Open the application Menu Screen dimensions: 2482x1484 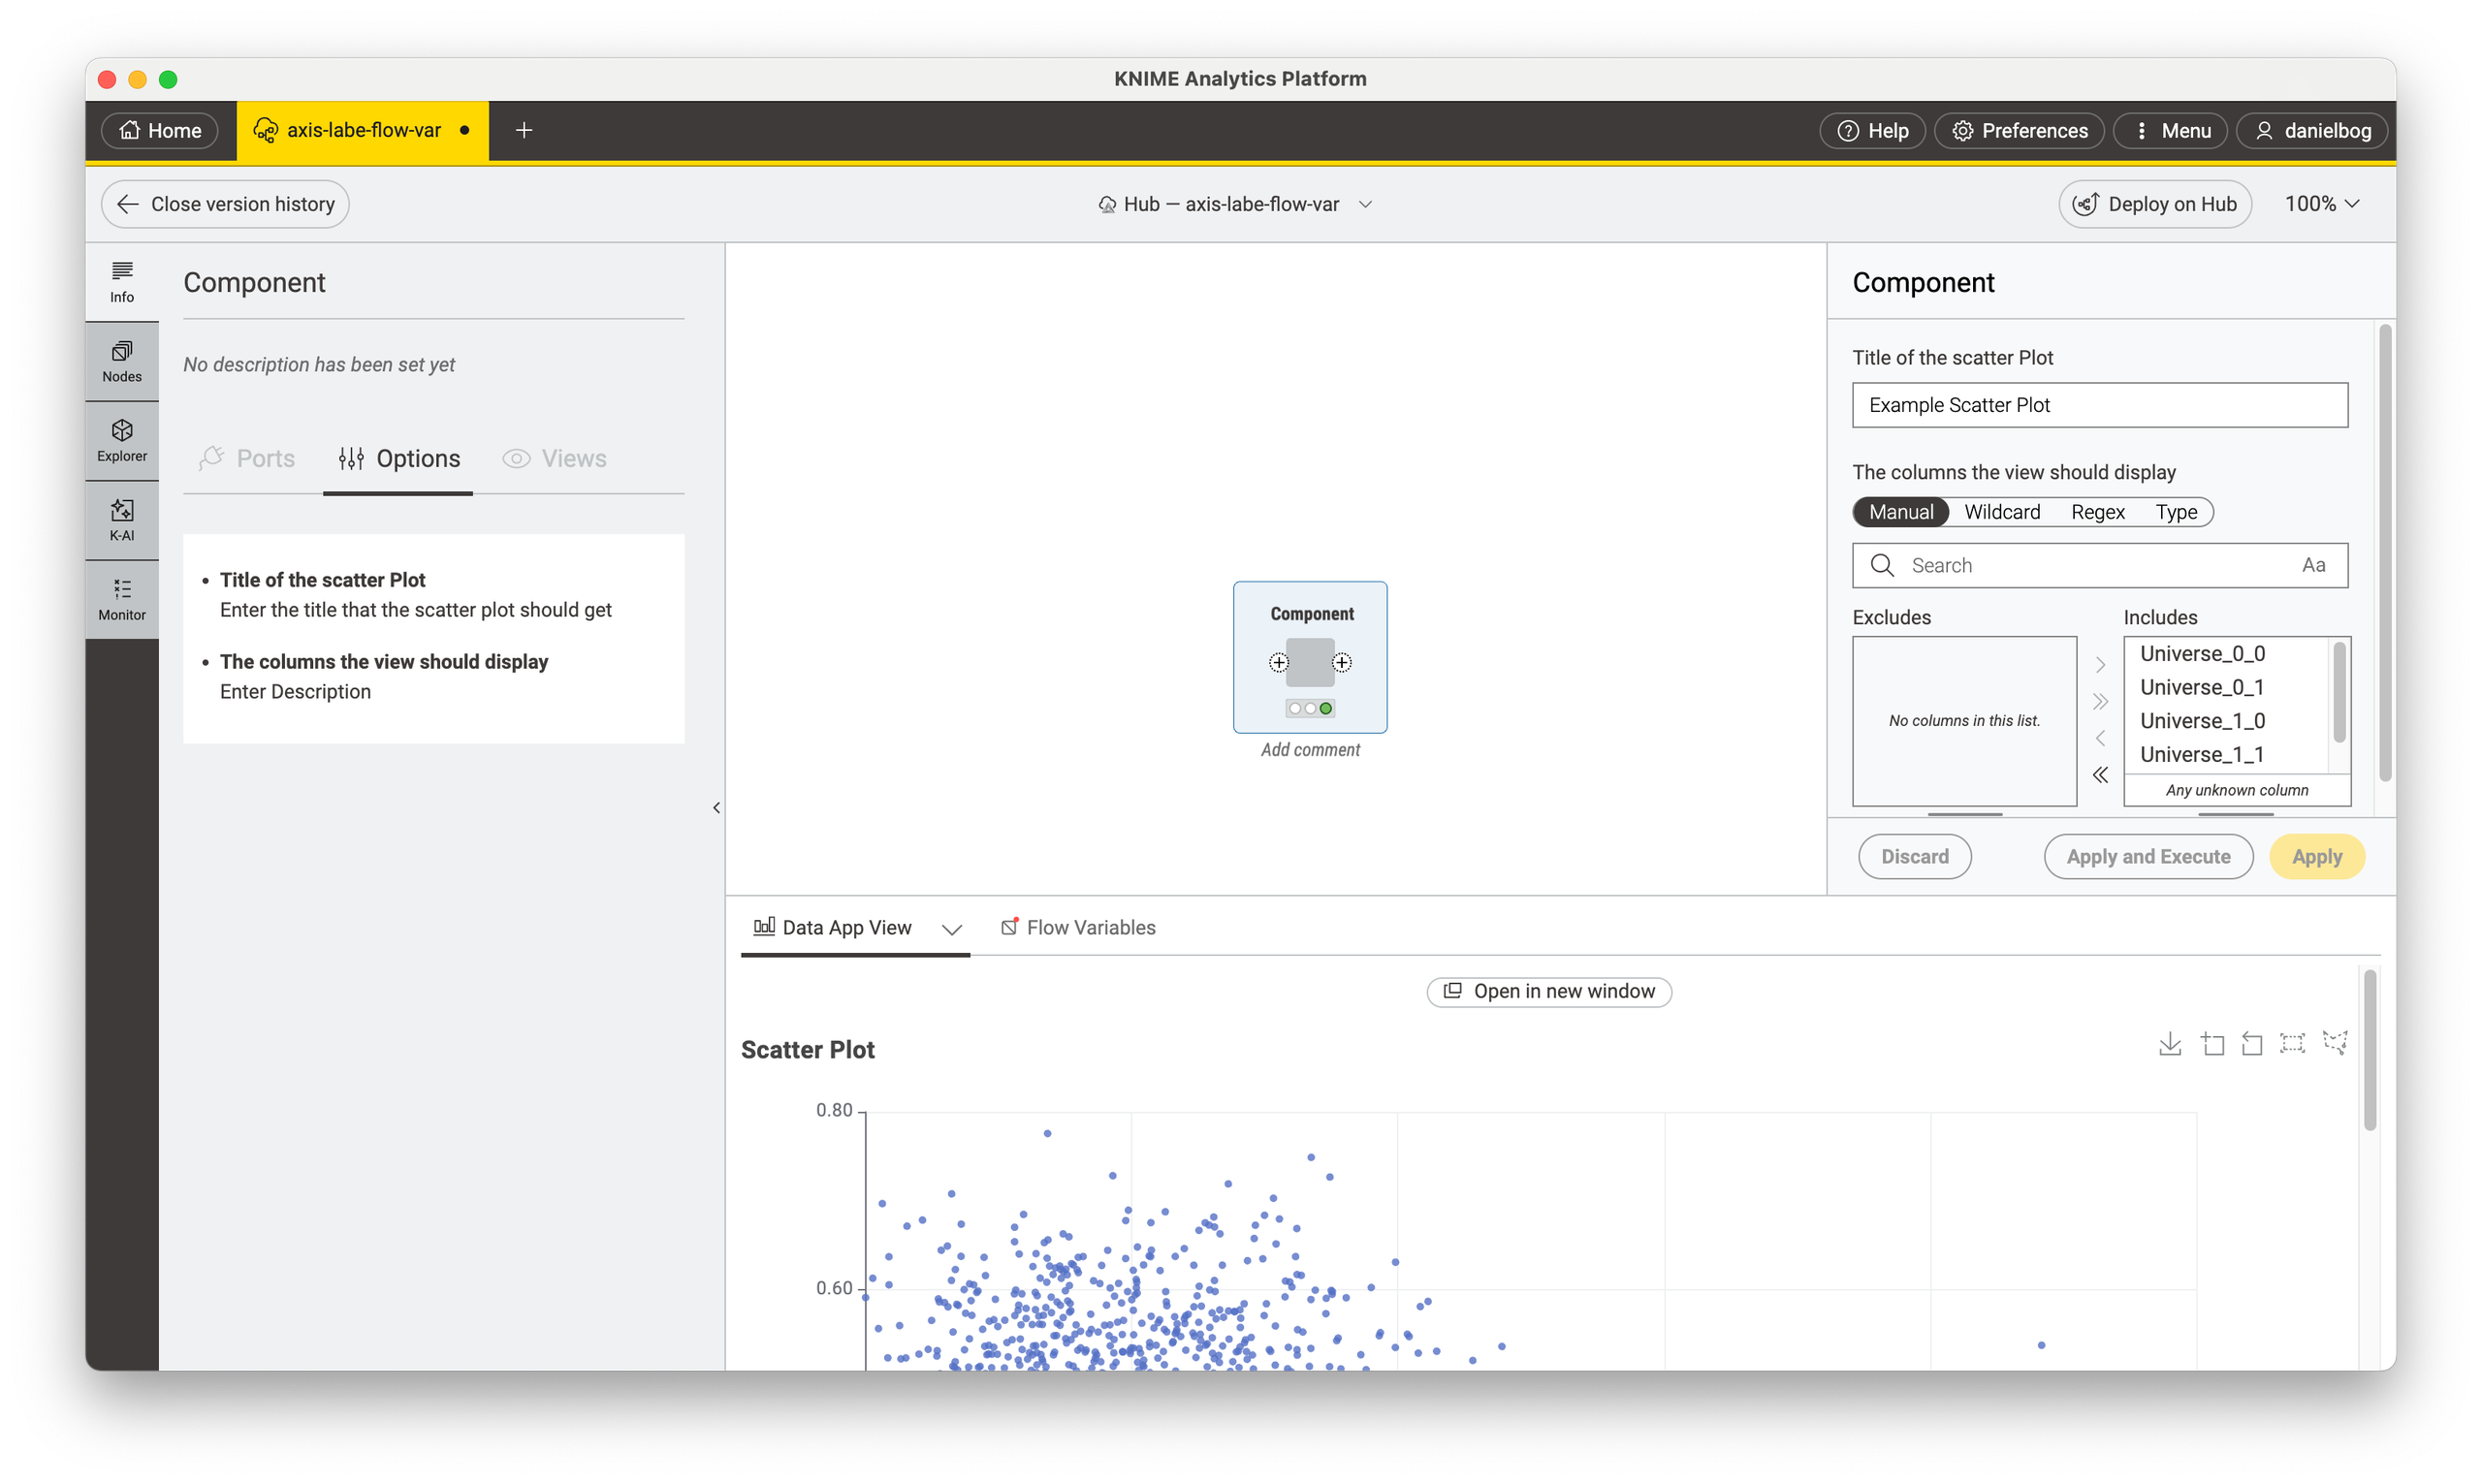(2170, 130)
